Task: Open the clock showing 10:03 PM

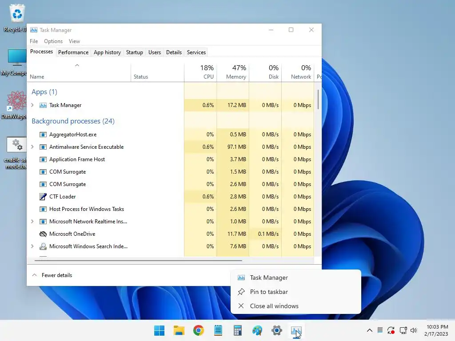Action: [437, 330]
